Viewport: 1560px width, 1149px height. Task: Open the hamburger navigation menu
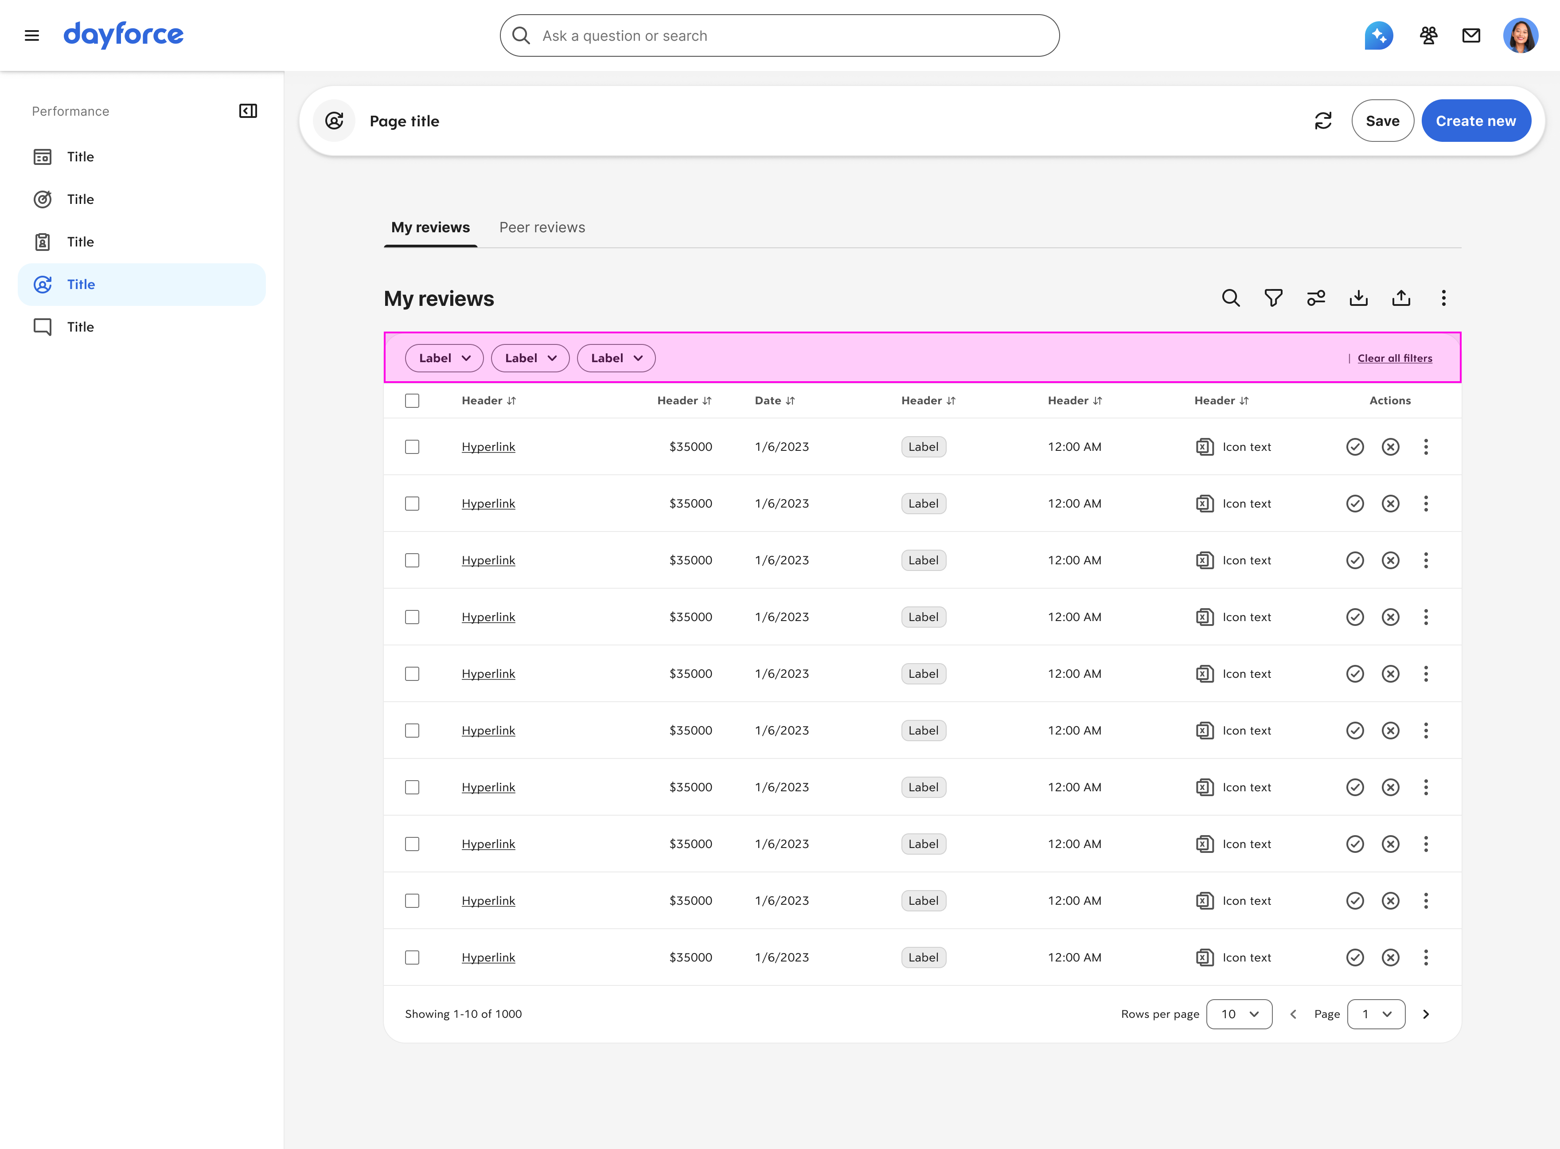pyautogui.click(x=32, y=35)
